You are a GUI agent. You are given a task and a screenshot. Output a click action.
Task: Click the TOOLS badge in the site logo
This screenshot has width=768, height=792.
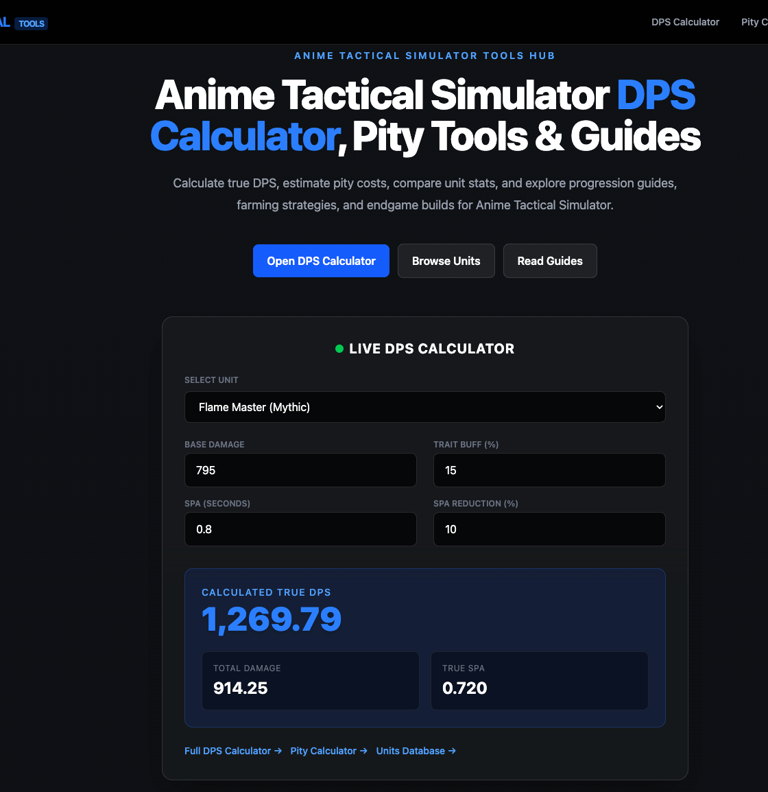pyautogui.click(x=31, y=23)
